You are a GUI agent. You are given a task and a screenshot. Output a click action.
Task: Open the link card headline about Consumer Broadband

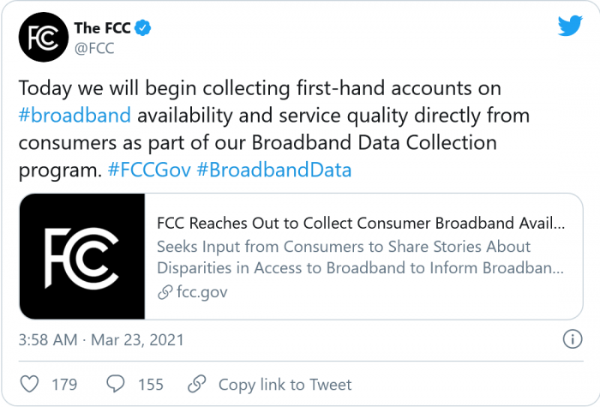coord(361,224)
